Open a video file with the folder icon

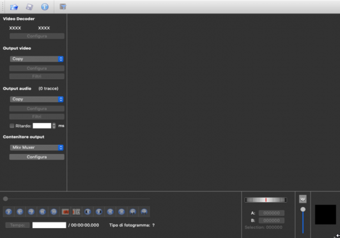(x=14, y=7)
